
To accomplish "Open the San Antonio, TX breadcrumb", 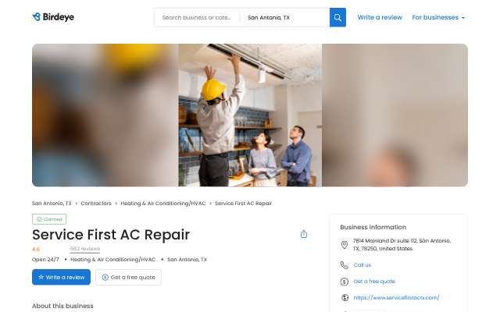I will point(52,203).
